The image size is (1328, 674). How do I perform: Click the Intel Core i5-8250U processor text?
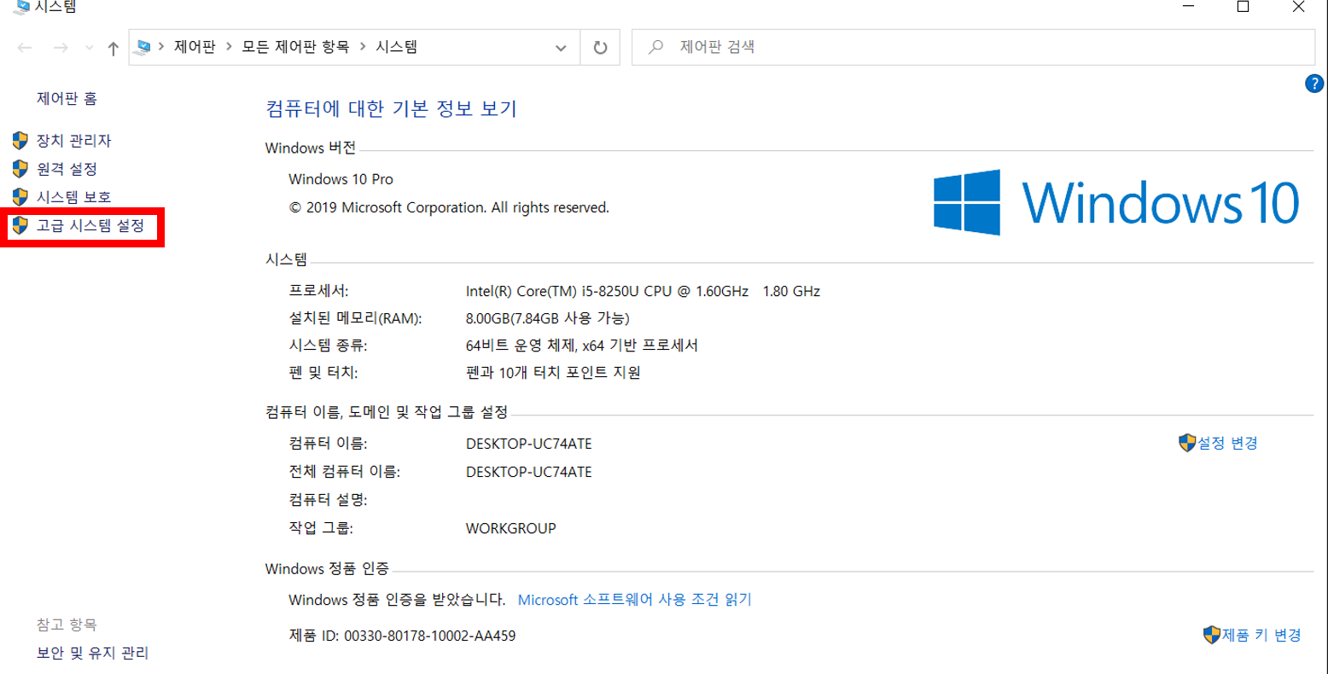[643, 291]
